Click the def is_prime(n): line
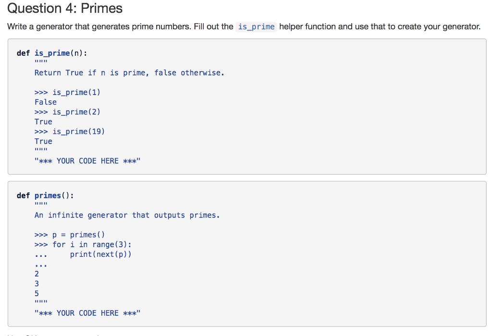Screen dimensions: 492x336 pyautogui.click(x=52, y=53)
